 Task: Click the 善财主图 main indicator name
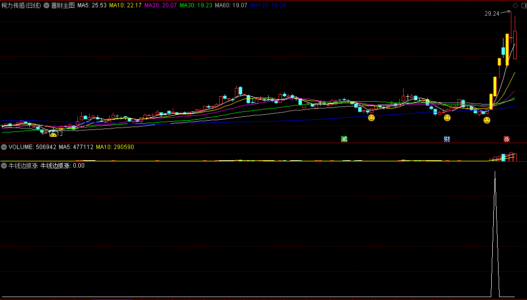pyautogui.click(x=63, y=5)
